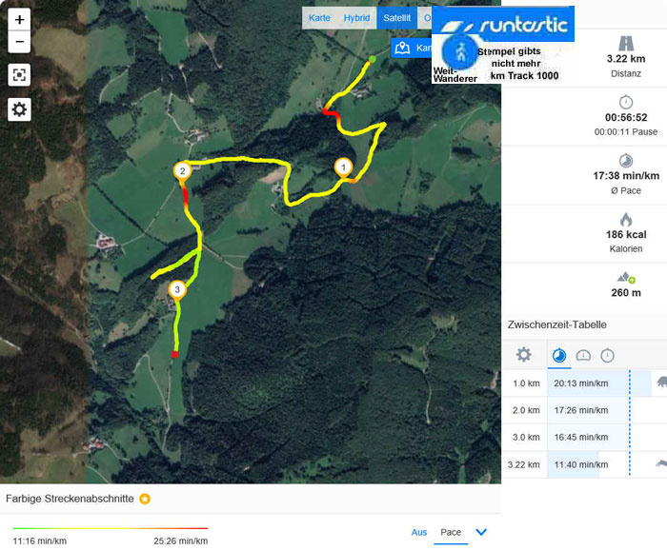Select duration stopwatch icon in split table

click(x=607, y=355)
